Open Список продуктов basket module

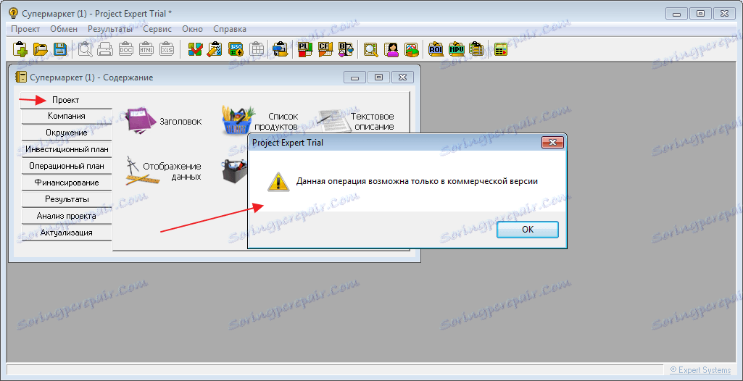tap(261, 121)
